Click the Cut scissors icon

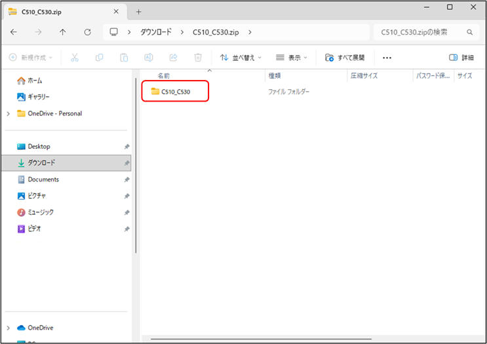(x=75, y=58)
